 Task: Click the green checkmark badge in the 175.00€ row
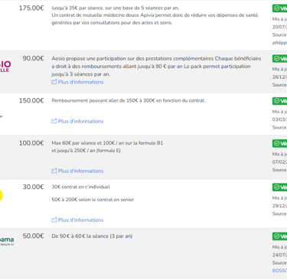click(x=280, y=8)
